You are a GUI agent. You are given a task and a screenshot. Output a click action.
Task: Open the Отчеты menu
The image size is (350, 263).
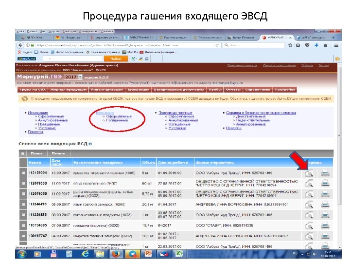click(233, 90)
